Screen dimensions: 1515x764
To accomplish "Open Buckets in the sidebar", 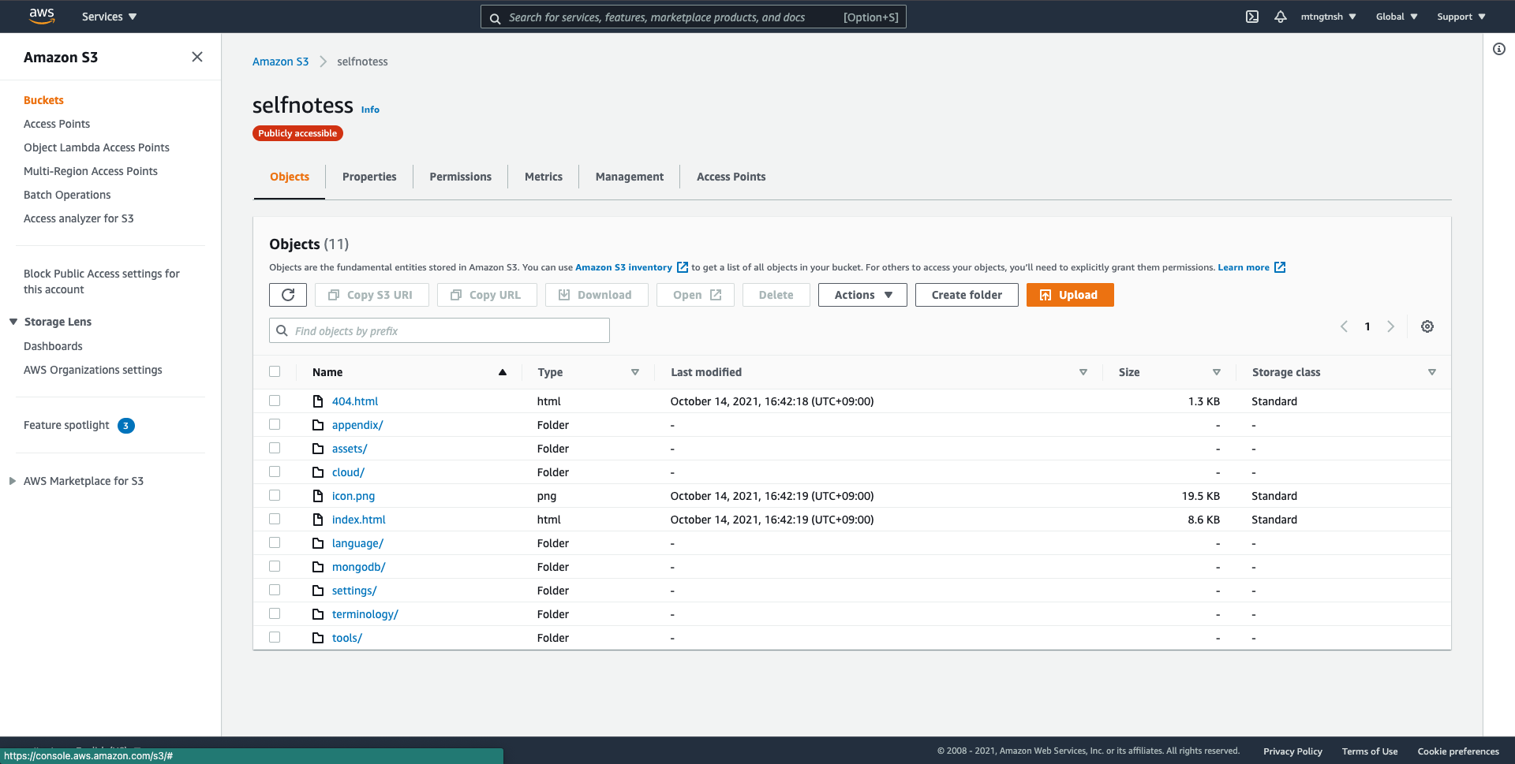I will click(x=43, y=100).
